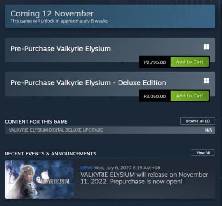Screen dimensions: 222x206
Task: Click the Windows platform icon for Deluxe Edition
Action: tap(206, 81)
